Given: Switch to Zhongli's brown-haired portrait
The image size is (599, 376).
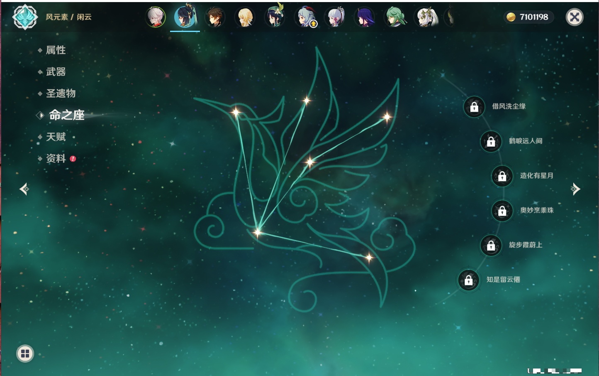Looking at the screenshot, I should click(x=215, y=17).
